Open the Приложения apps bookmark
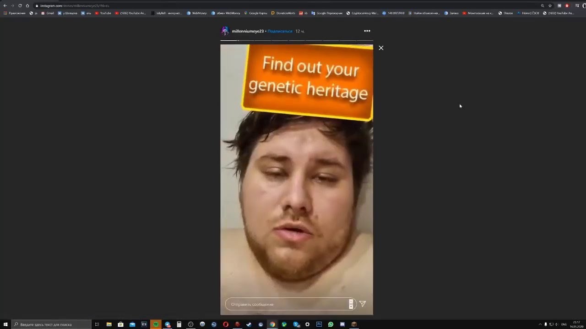 pos(14,13)
